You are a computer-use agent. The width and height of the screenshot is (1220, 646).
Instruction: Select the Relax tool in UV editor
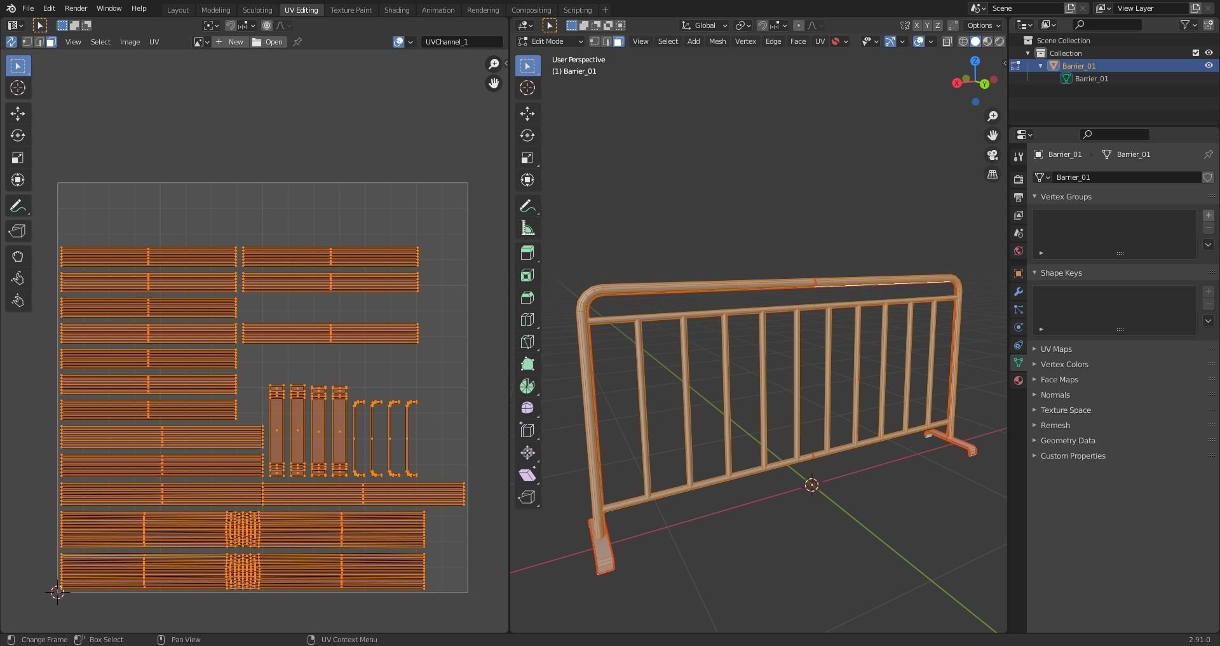click(x=18, y=279)
